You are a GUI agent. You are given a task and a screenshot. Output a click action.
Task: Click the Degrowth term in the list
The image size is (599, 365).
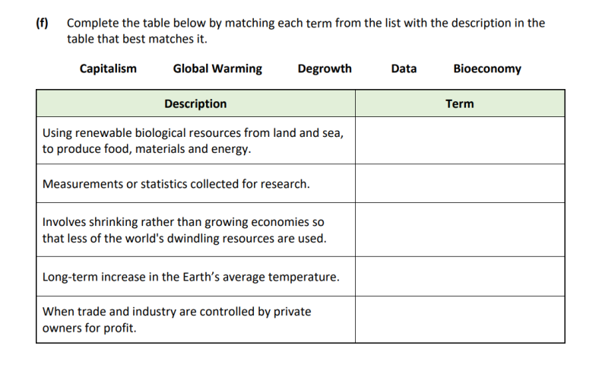point(325,68)
